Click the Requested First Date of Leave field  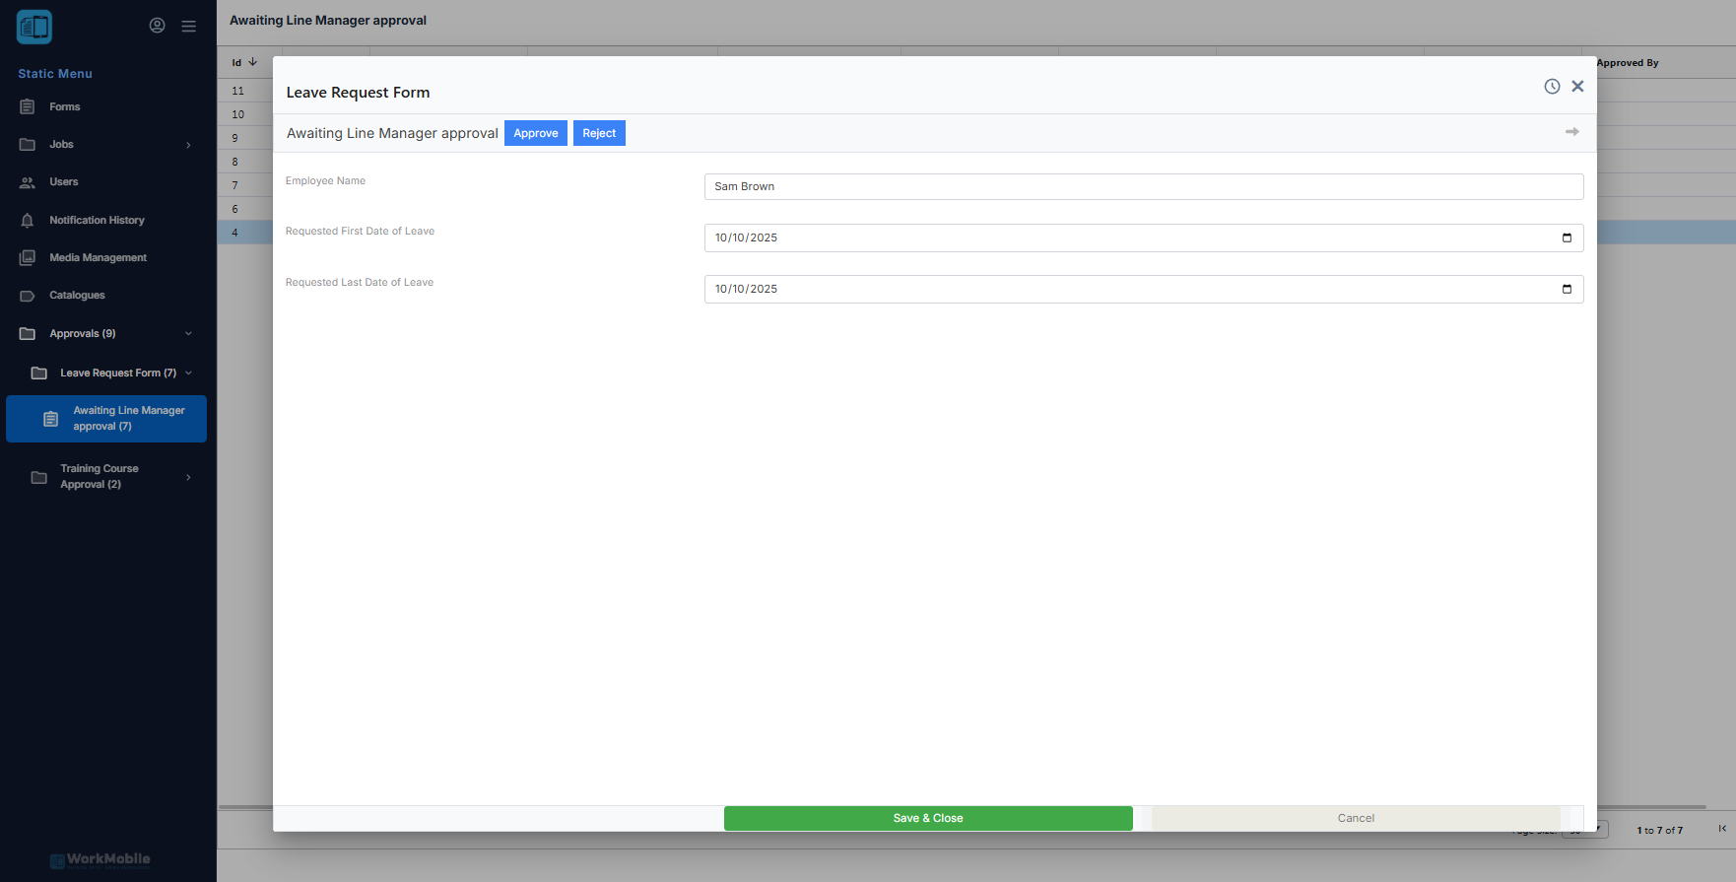tap(1144, 237)
